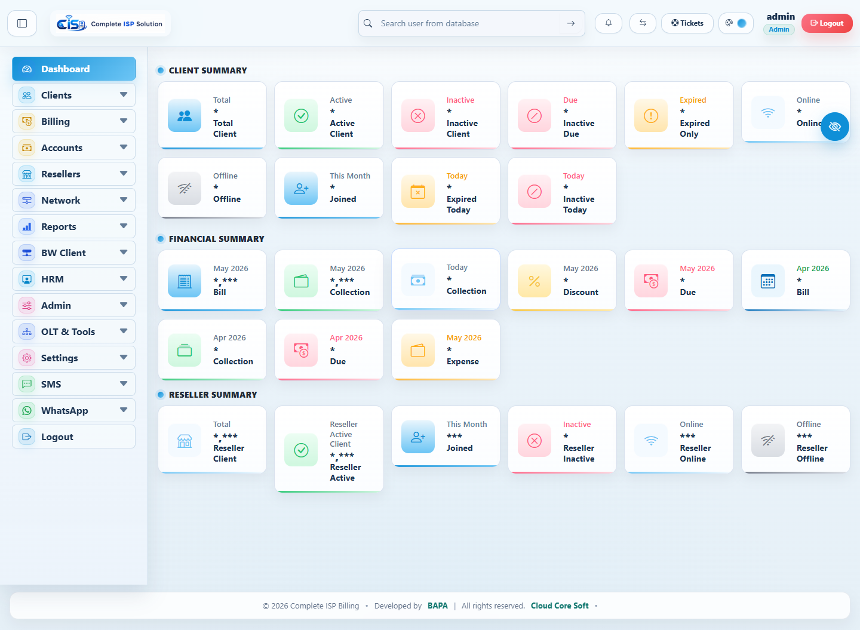The height and width of the screenshot is (630, 860).
Task: Open the Settings sidebar menu
Action: coord(74,358)
